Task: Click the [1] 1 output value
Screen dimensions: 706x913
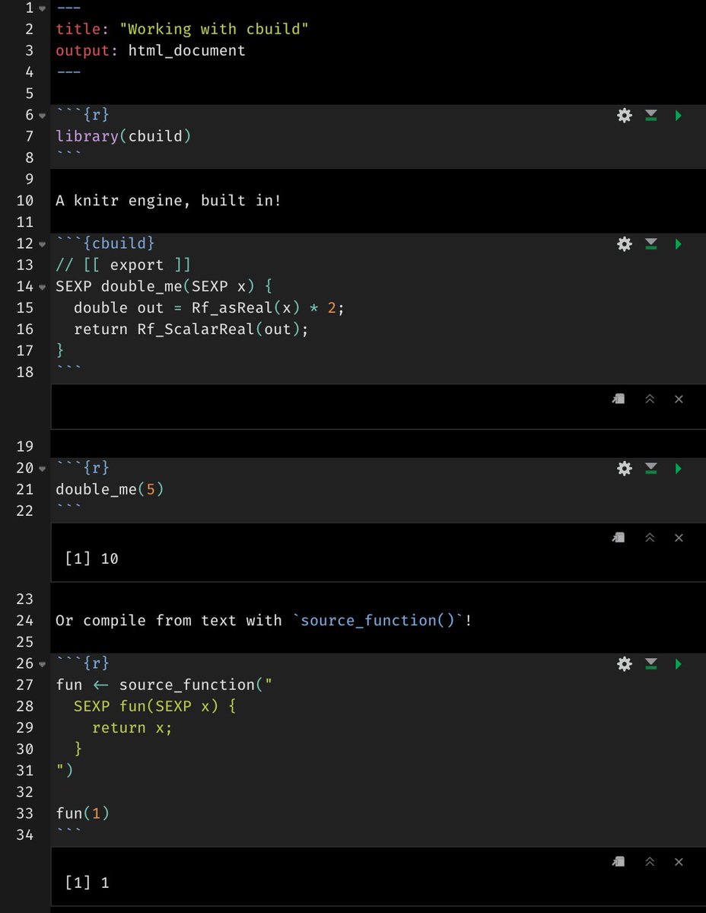Action: pos(87,883)
